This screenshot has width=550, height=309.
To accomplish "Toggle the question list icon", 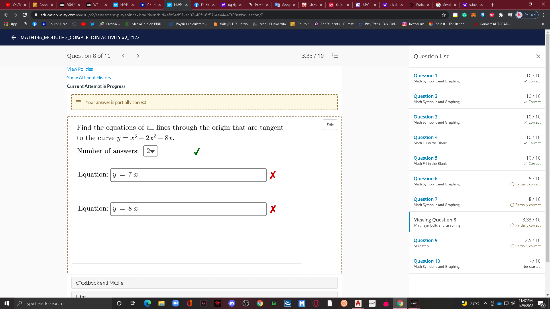I will 335,56.
